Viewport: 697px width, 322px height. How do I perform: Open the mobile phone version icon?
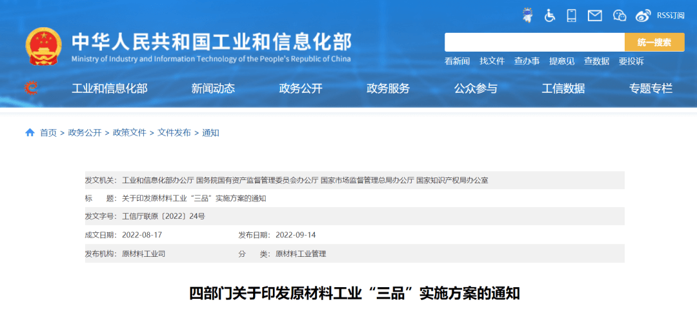572,15
